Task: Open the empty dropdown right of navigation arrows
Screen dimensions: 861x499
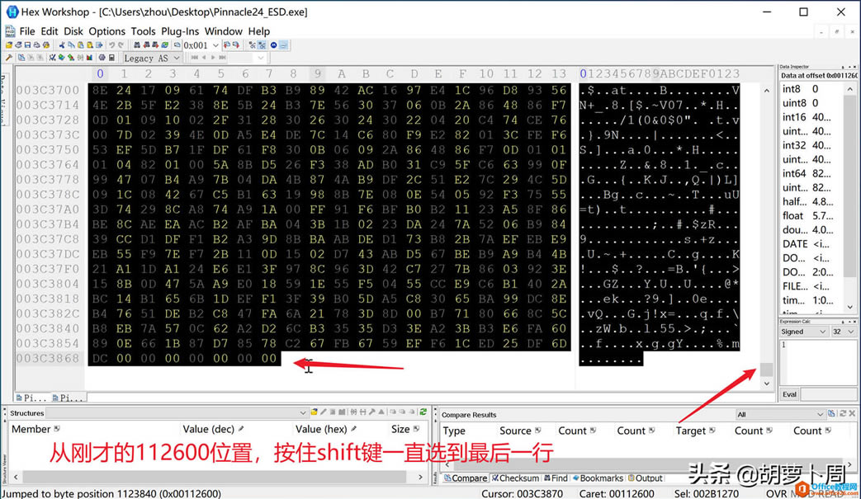Action: [x=261, y=58]
